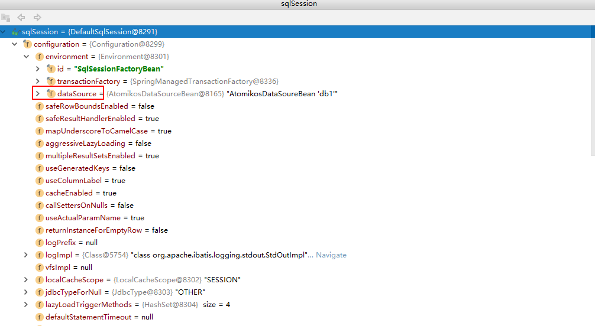Click the back navigation arrow

pos(21,18)
